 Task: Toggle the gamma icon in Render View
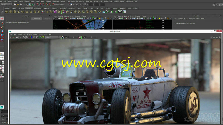click(80, 37)
